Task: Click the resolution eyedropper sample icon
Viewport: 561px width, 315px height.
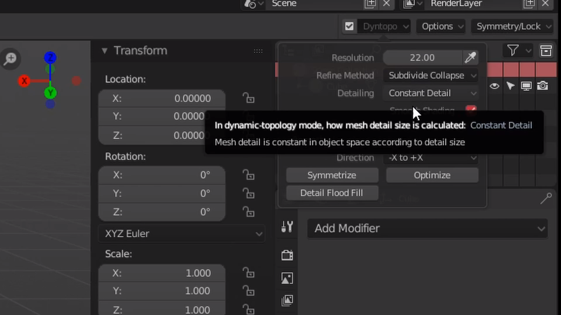Action: (x=470, y=57)
